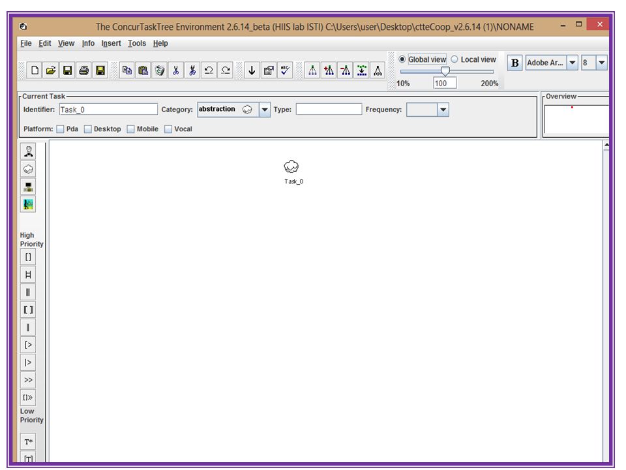Redo the last action
The width and height of the screenshot is (626, 470).
(x=226, y=70)
